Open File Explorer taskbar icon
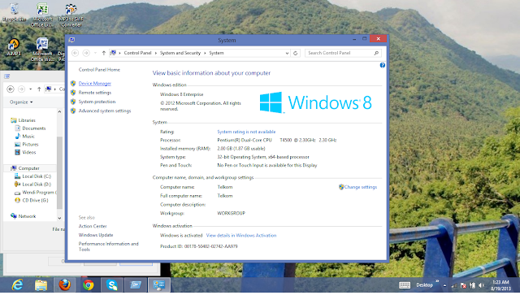 tap(41, 285)
